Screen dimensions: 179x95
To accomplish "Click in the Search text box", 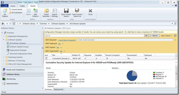I will coord(94,36).
